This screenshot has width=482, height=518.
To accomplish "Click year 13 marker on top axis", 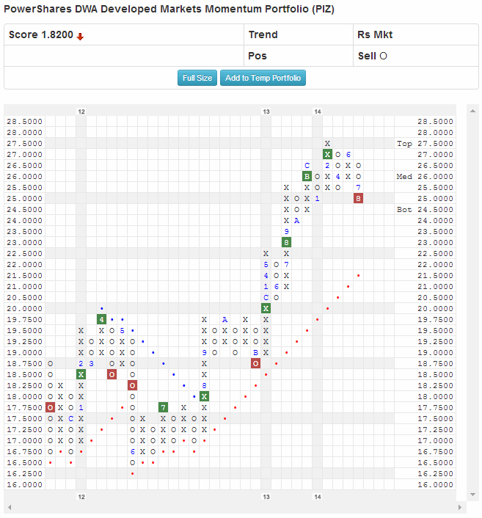I will [x=266, y=111].
